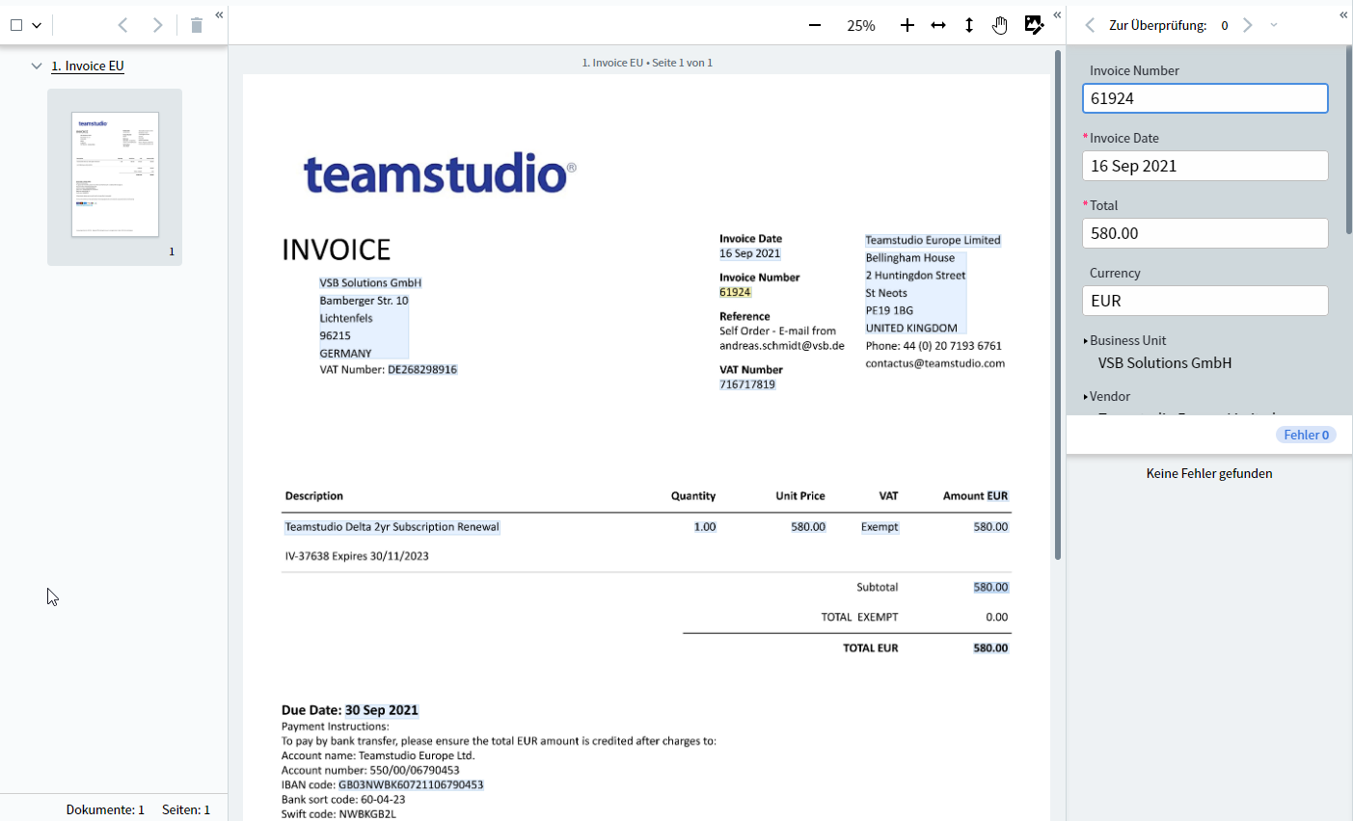Open the 1. Invoice EU document link
The height and width of the screenshot is (821, 1353).
88,66
